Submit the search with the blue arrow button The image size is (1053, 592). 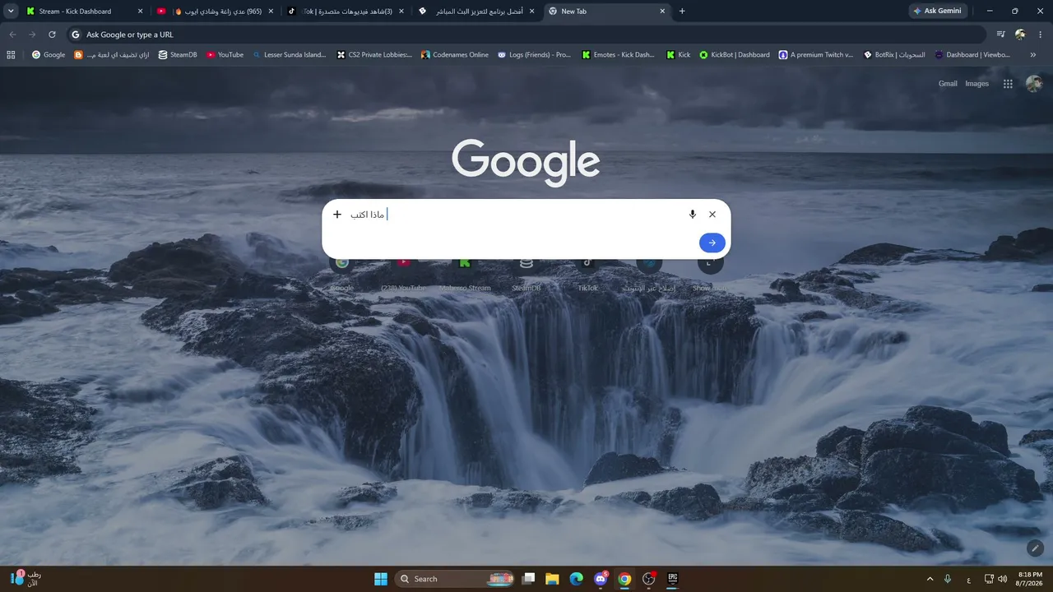pyautogui.click(x=712, y=243)
